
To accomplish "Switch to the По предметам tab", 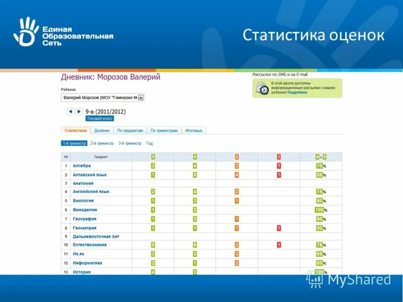I will 130,129.
